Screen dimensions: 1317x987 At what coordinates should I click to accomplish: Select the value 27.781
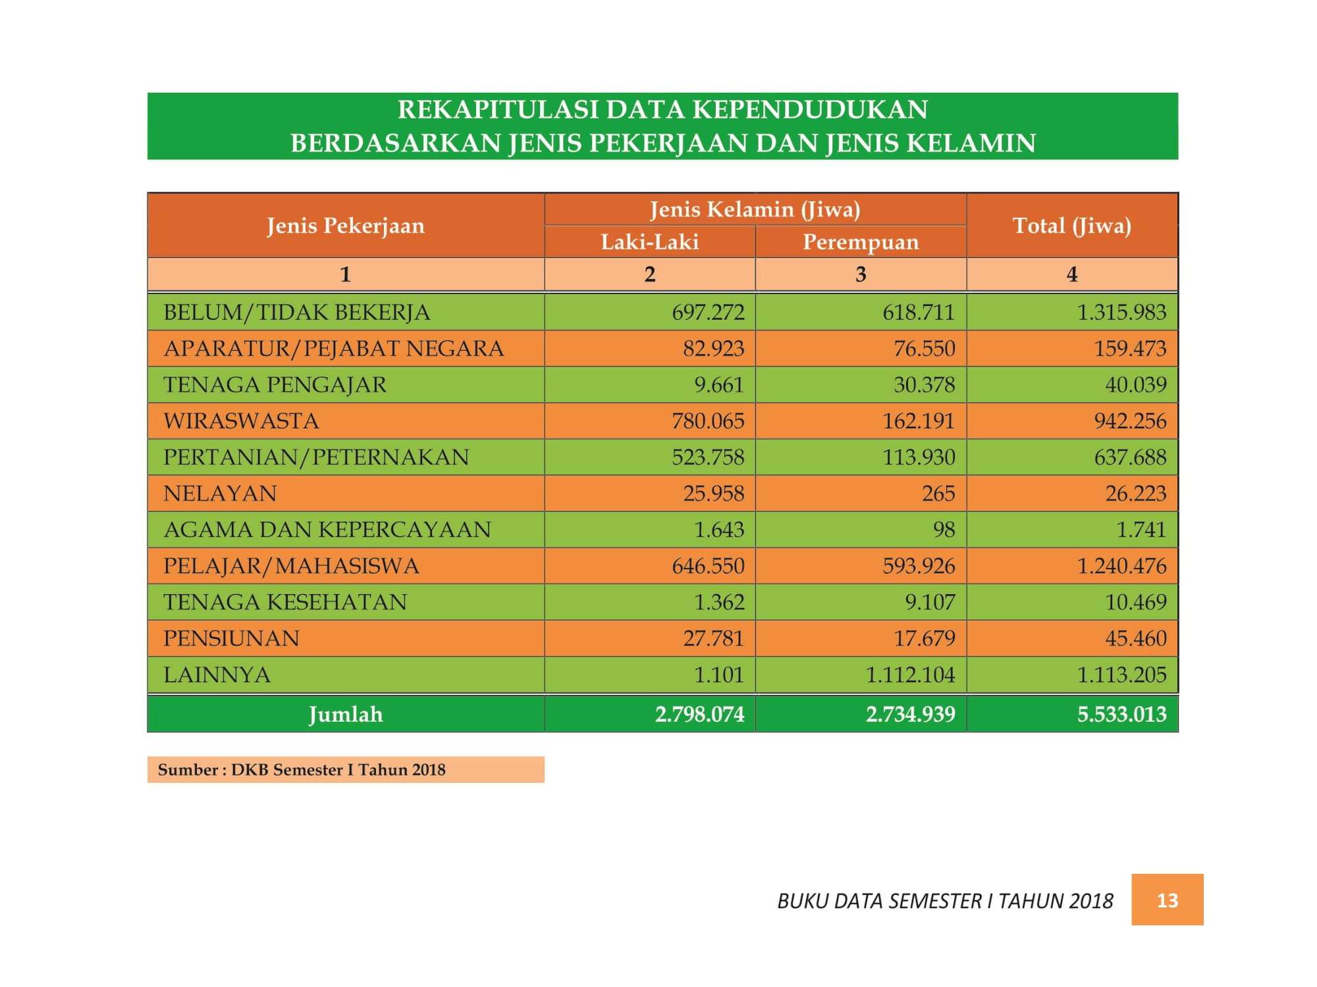click(x=714, y=638)
